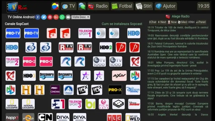The width and height of the screenshot is (215, 121).
Task: Select the AXN channel logo
Action: [x=119, y=76]
